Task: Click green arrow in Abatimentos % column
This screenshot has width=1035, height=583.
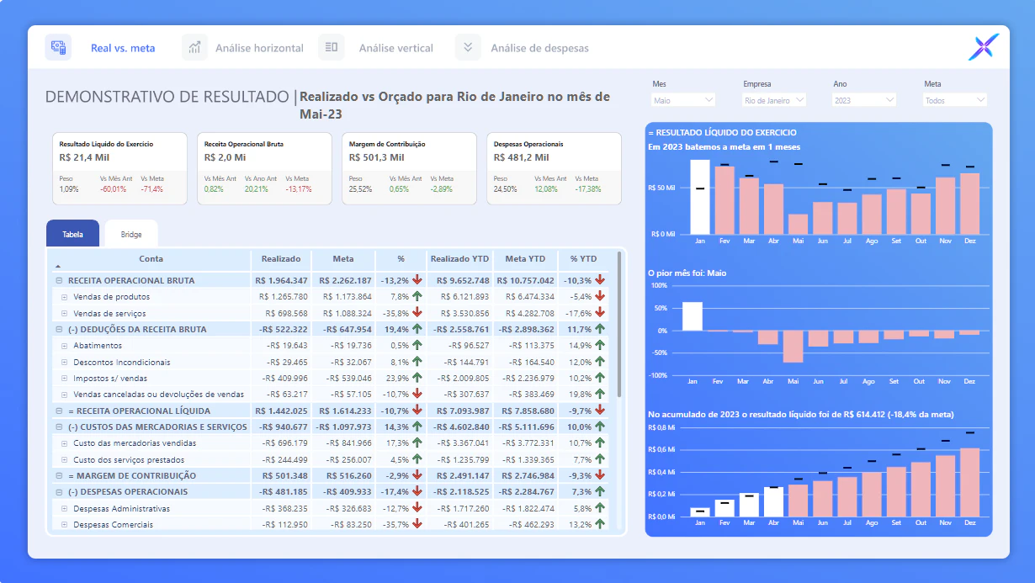Action: point(417,345)
